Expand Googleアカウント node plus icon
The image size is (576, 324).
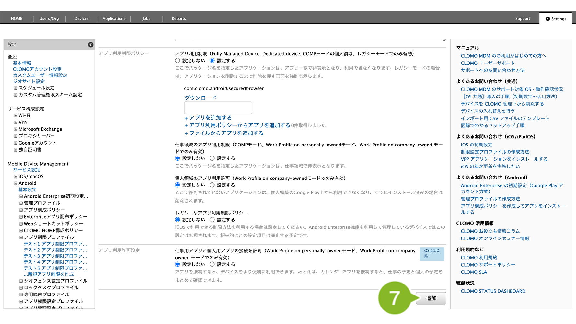(x=16, y=143)
